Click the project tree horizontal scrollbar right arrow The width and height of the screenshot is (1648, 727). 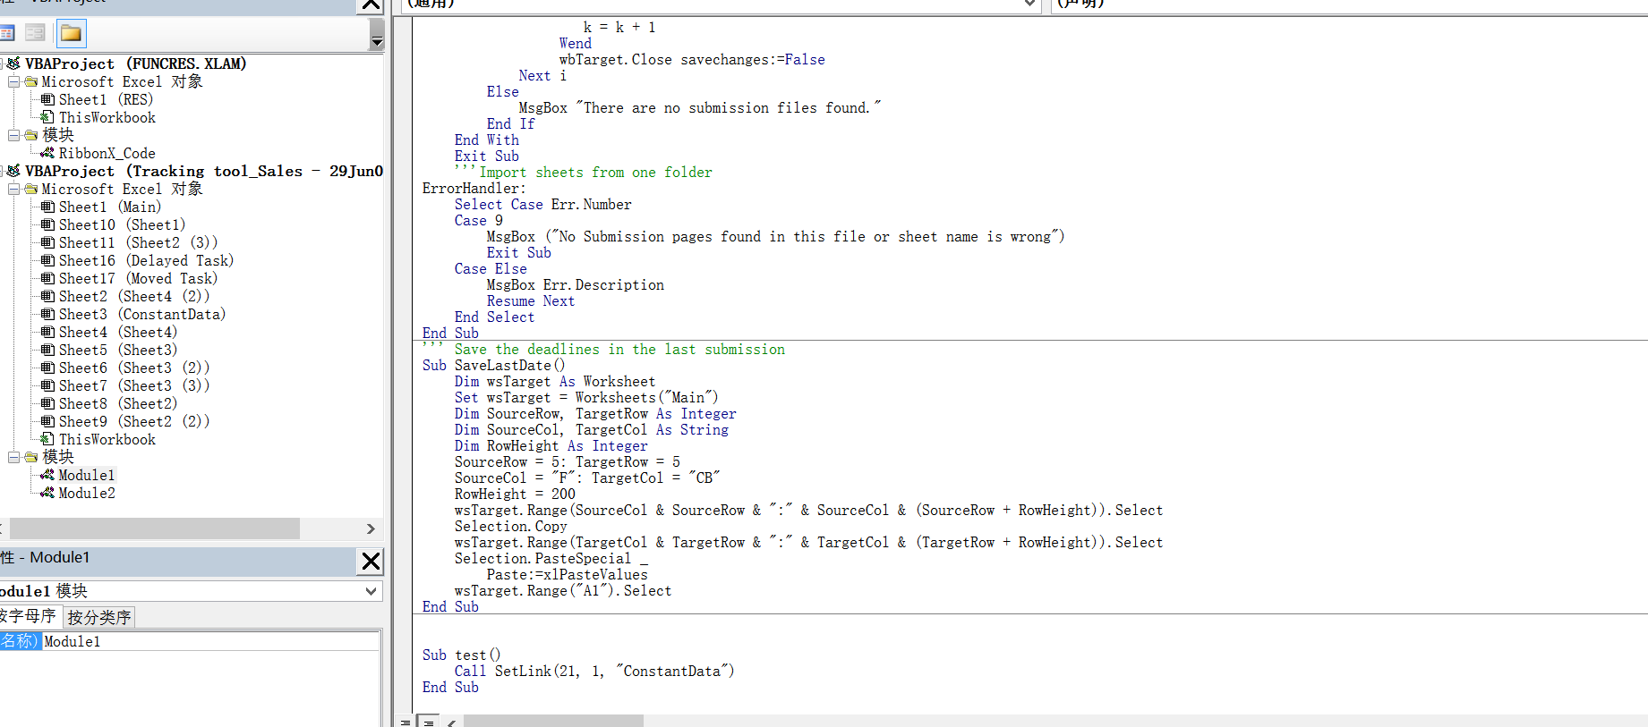(x=371, y=528)
